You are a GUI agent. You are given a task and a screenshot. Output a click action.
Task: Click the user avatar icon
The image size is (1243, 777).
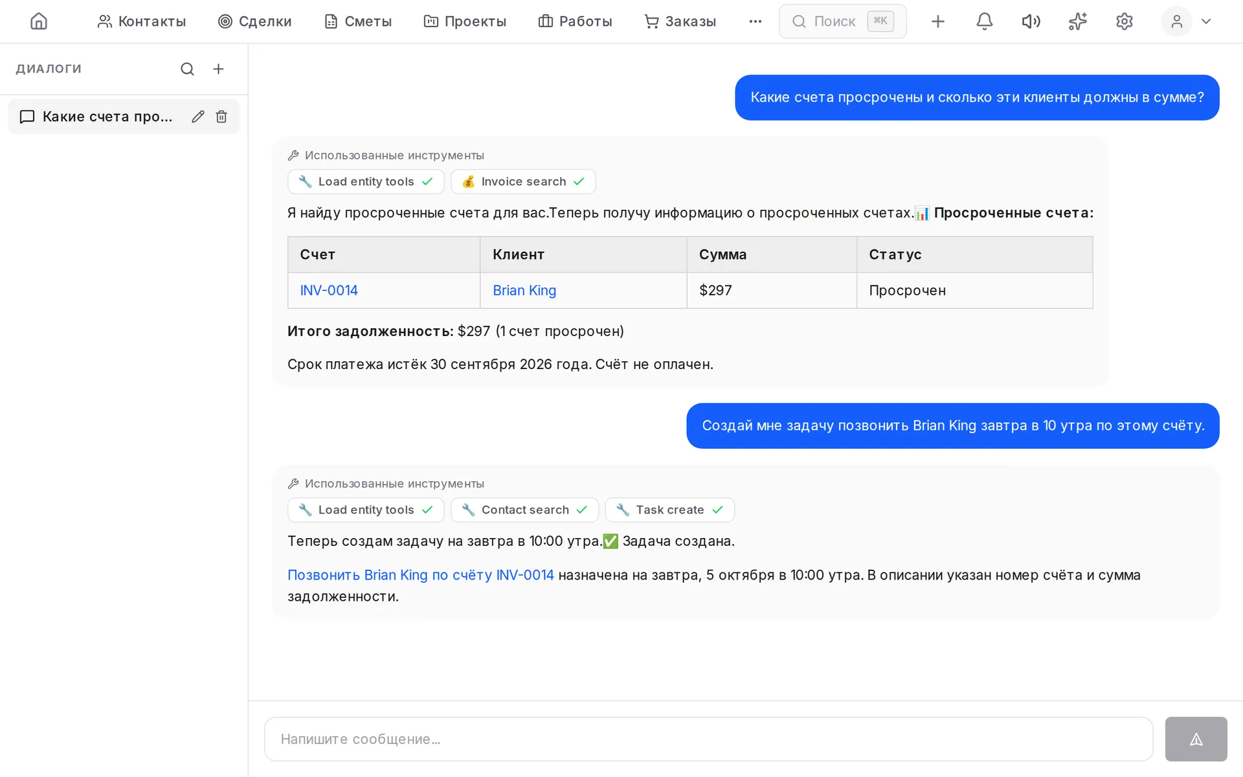tap(1176, 21)
